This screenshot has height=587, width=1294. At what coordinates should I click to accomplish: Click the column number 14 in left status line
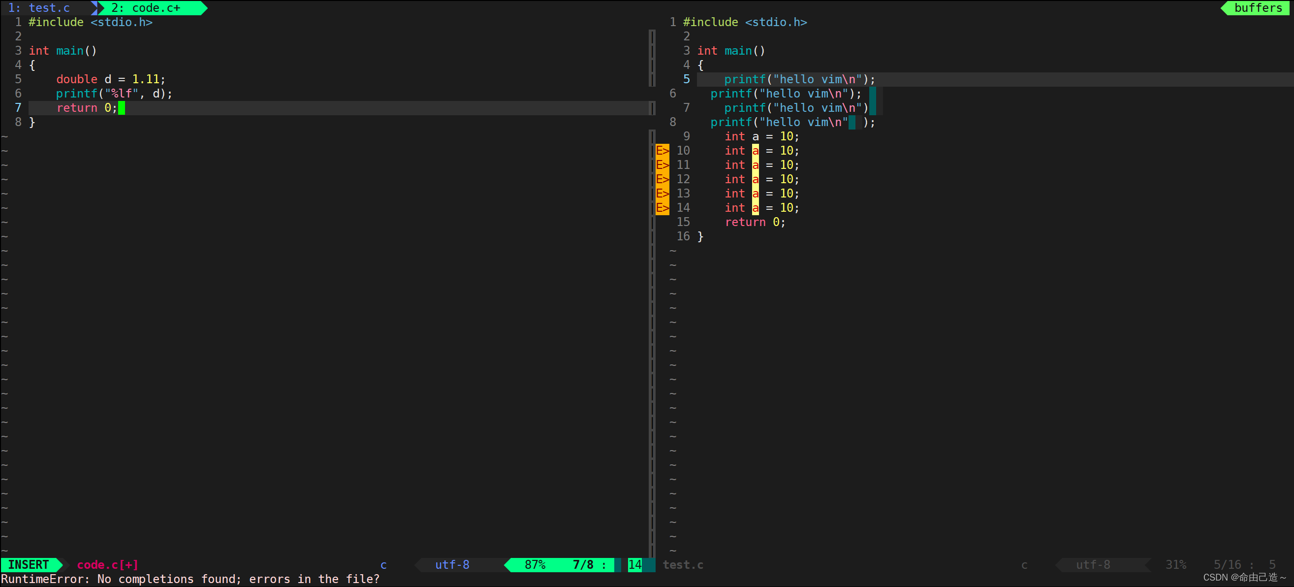pyautogui.click(x=635, y=565)
